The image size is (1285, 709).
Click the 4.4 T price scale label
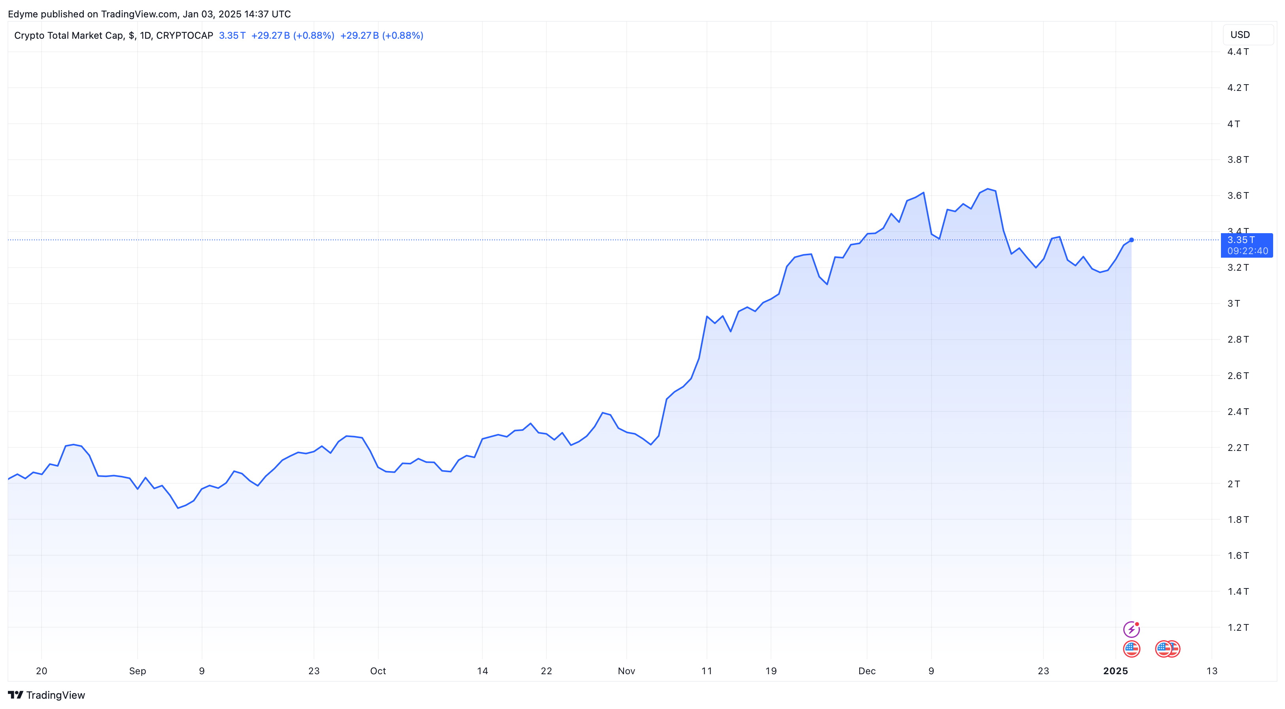(x=1238, y=52)
